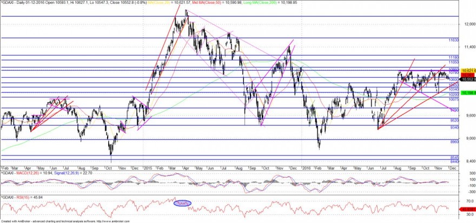Click the 30.0 label on RSI axis
The image size is (476, 223).
(470, 214)
